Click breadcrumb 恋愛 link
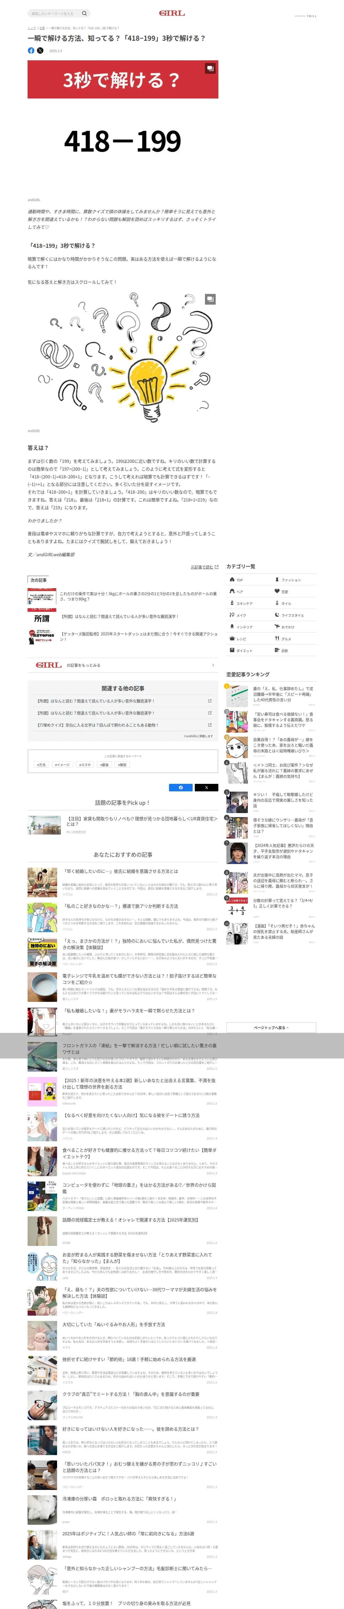344x1609 pixels. pyautogui.click(x=42, y=28)
